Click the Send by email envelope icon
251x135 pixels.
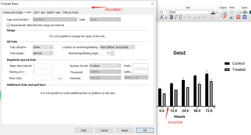pos(238,13)
